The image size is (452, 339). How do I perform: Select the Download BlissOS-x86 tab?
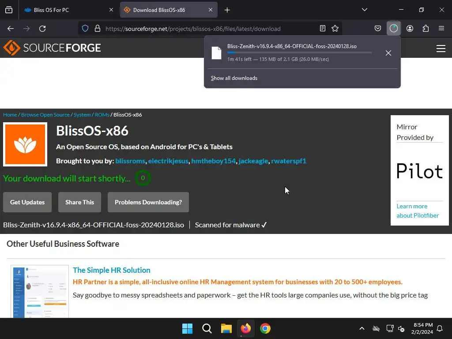169,10
